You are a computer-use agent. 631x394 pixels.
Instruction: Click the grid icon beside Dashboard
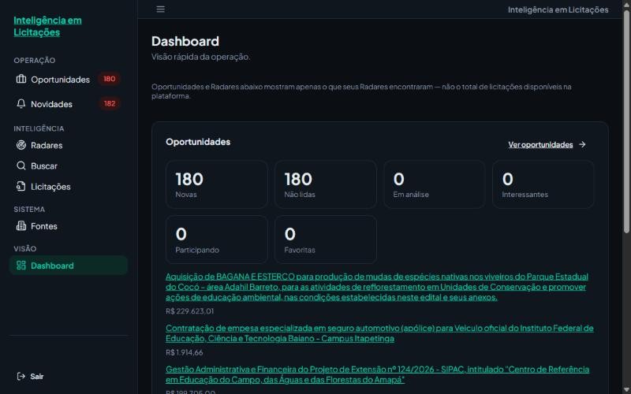point(21,266)
